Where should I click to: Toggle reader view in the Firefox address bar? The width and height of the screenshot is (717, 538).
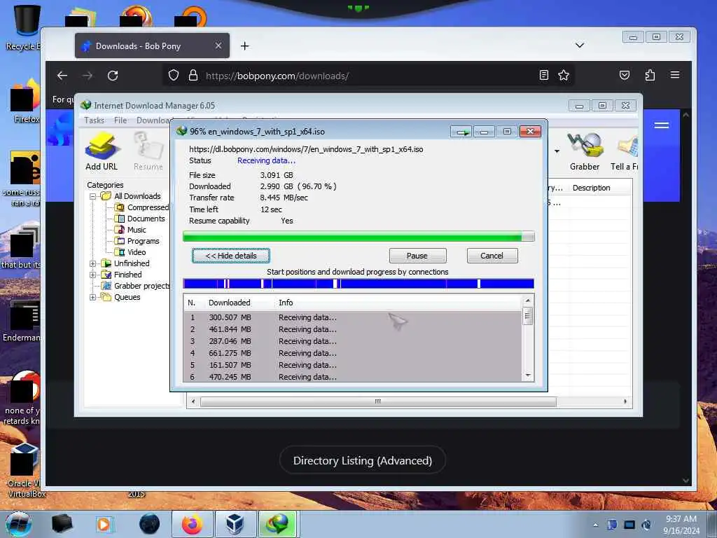[543, 76]
